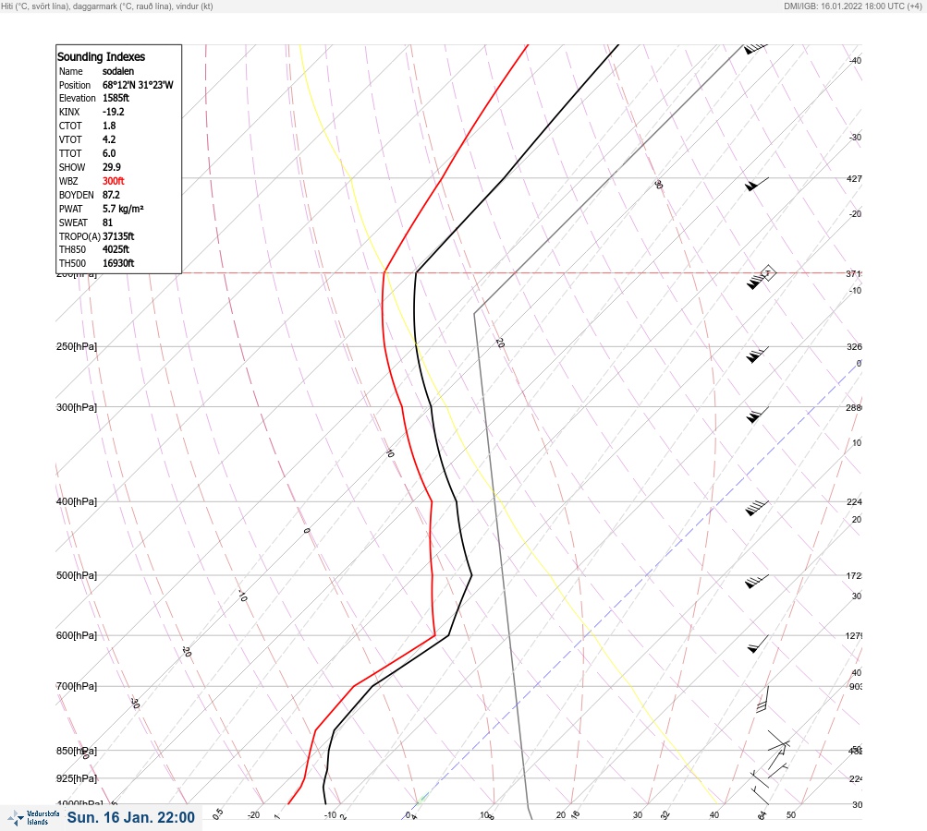
Task: Click the wind barb near the 427 level
Action: coord(757,185)
